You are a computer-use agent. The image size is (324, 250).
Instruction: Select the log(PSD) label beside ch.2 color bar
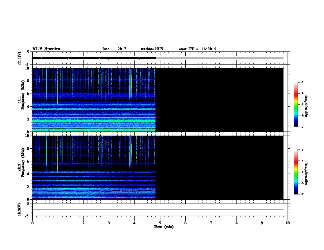tap(306, 174)
